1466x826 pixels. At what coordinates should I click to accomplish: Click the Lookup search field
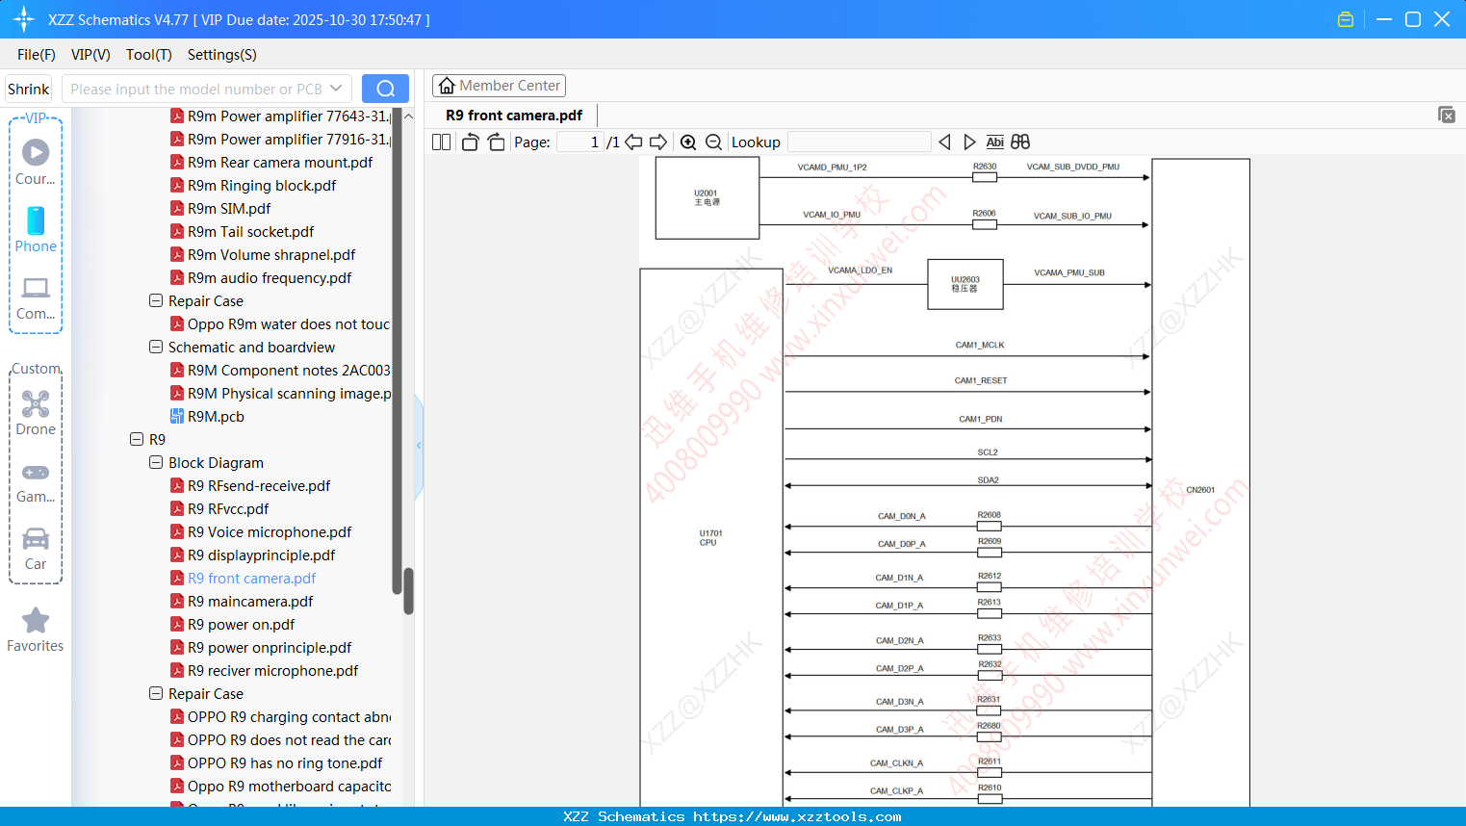(x=859, y=142)
